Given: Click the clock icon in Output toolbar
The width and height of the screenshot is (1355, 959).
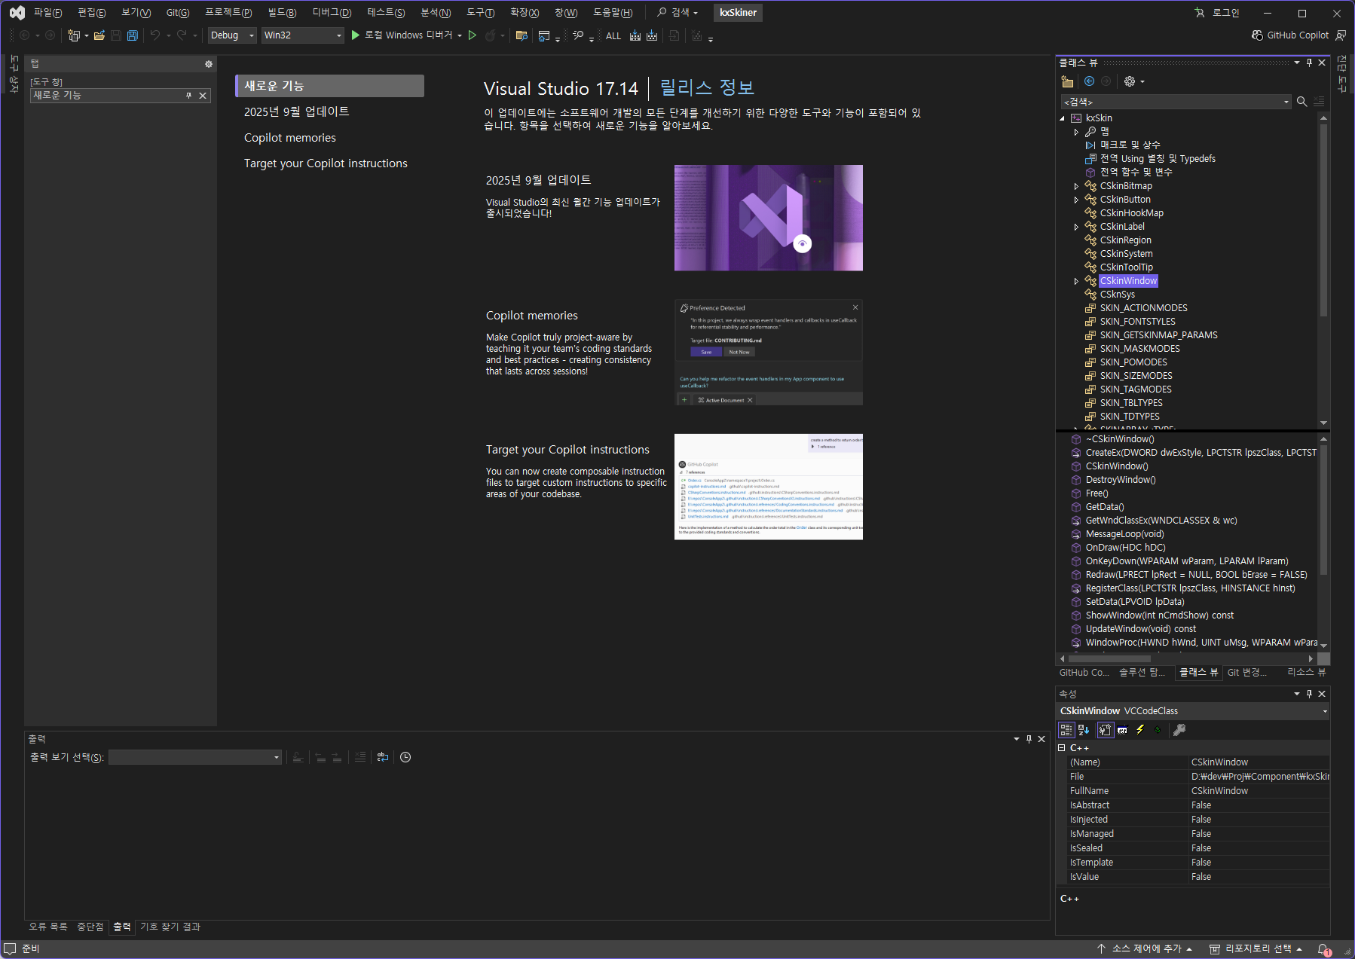Looking at the screenshot, I should click(405, 757).
